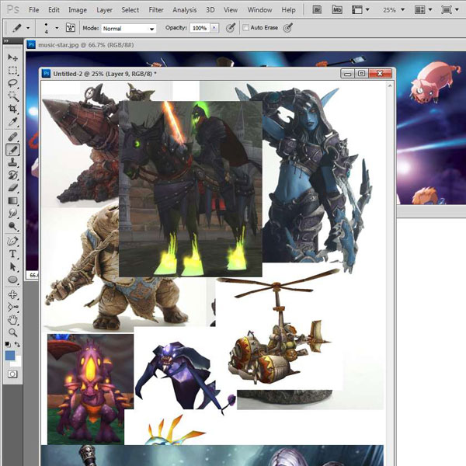466x466 pixels.
Task: Select the Healing Brush tool
Action: (12, 137)
